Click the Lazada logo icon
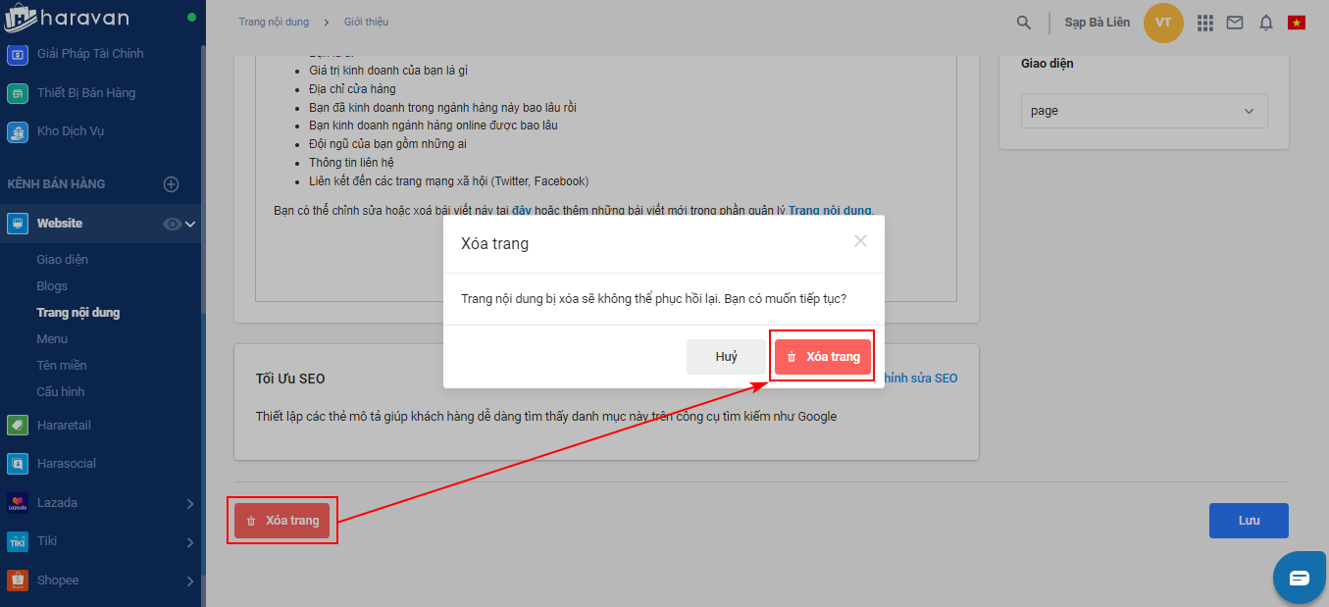Viewport: 1329px width, 607px height. pos(17,503)
